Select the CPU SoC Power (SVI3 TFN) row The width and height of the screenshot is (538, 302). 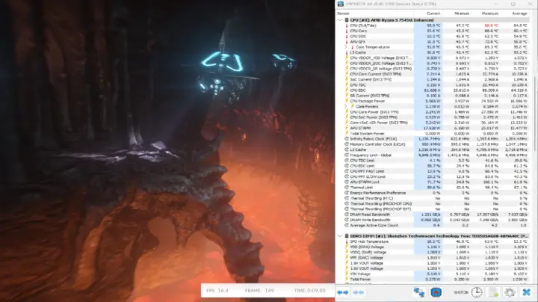433,117
